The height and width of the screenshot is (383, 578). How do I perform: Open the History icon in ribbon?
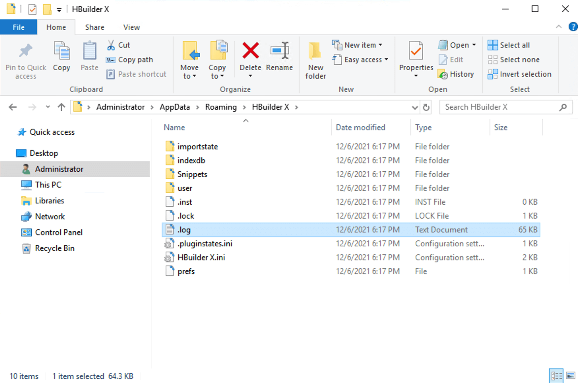pos(443,74)
